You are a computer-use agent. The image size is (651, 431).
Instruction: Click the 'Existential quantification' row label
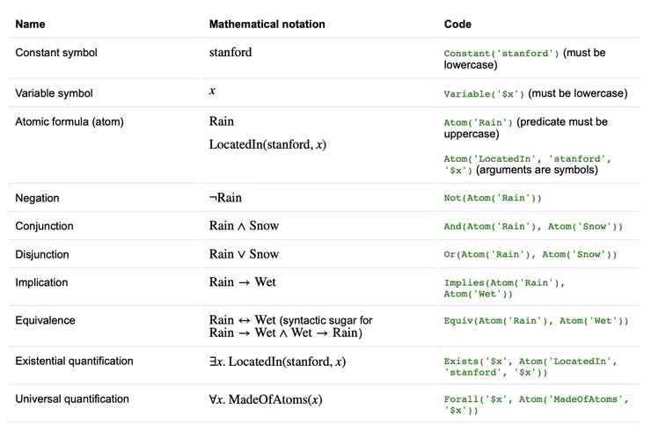tap(74, 362)
